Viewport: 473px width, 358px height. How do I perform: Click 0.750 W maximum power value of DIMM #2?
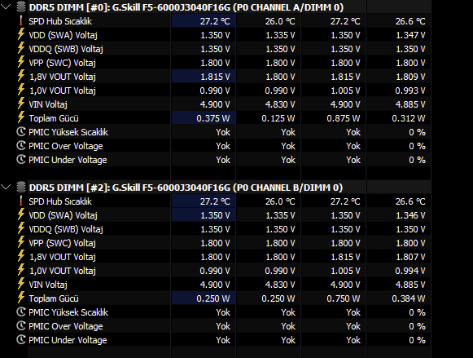click(x=344, y=298)
